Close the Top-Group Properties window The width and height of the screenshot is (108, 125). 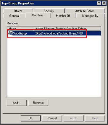pyautogui.click(x=104, y=3)
